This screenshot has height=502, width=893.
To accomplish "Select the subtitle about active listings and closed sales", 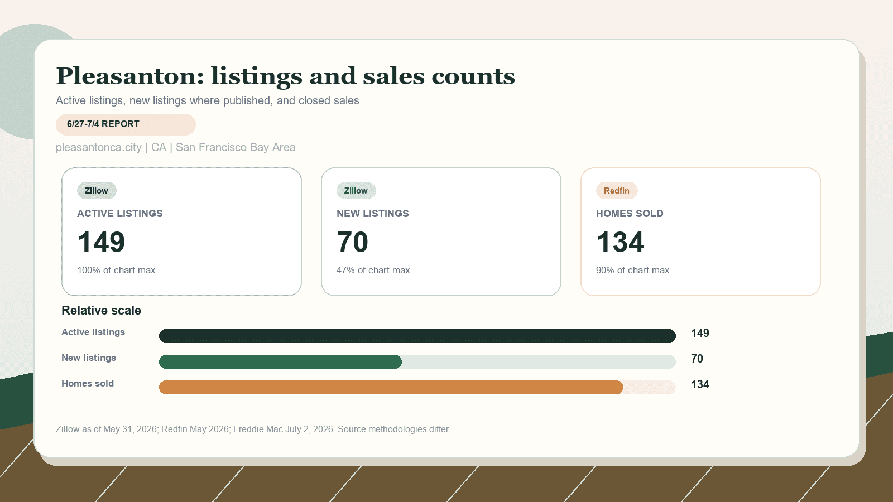I will coord(208,100).
